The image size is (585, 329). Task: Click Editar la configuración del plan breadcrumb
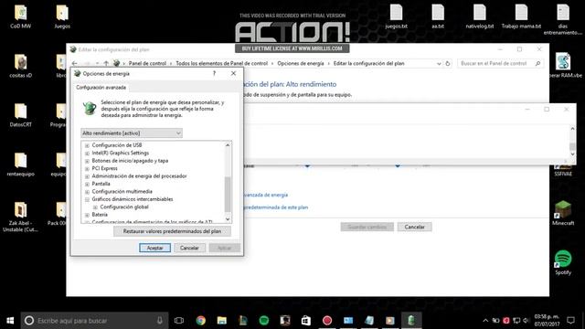[x=368, y=63]
